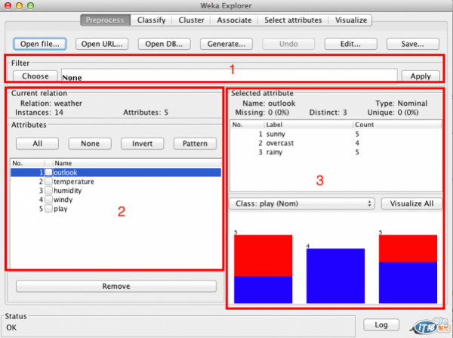Open the Cluster tab
453x338 pixels.
point(191,20)
